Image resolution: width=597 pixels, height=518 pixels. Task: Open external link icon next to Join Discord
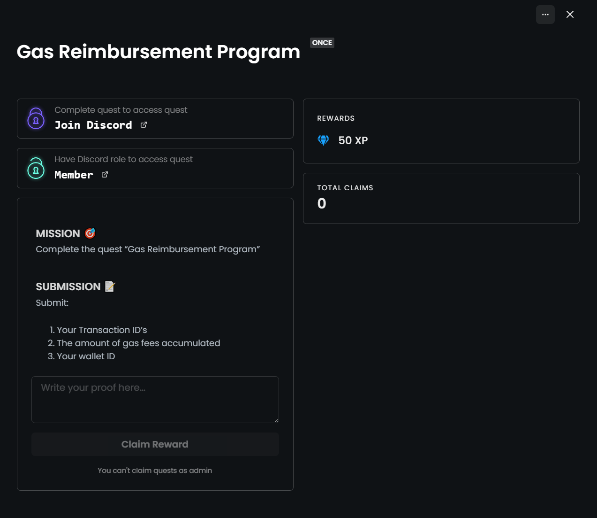click(x=144, y=125)
